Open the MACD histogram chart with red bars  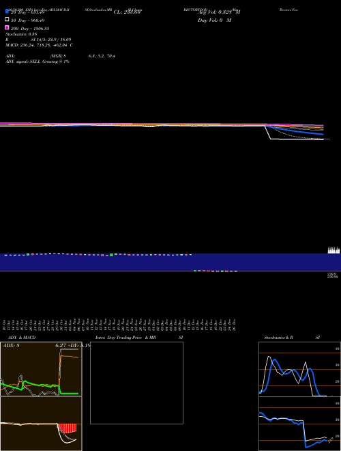(x=41, y=424)
